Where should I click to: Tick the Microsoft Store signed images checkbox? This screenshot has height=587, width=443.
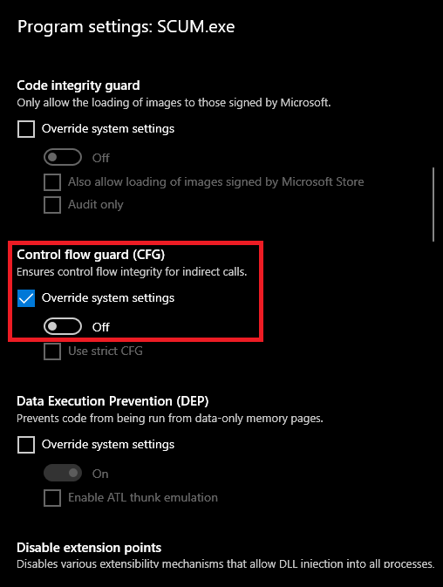52,182
